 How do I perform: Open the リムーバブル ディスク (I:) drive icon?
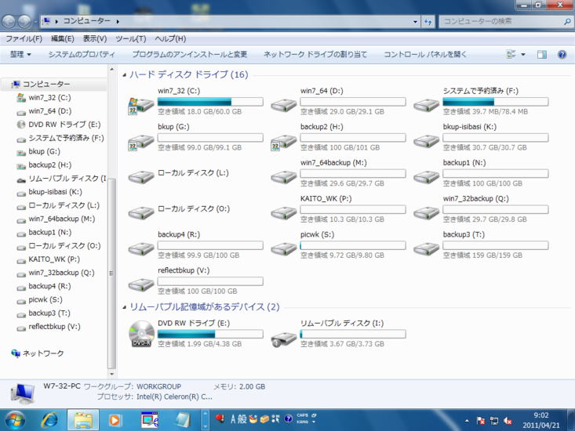tap(284, 337)
